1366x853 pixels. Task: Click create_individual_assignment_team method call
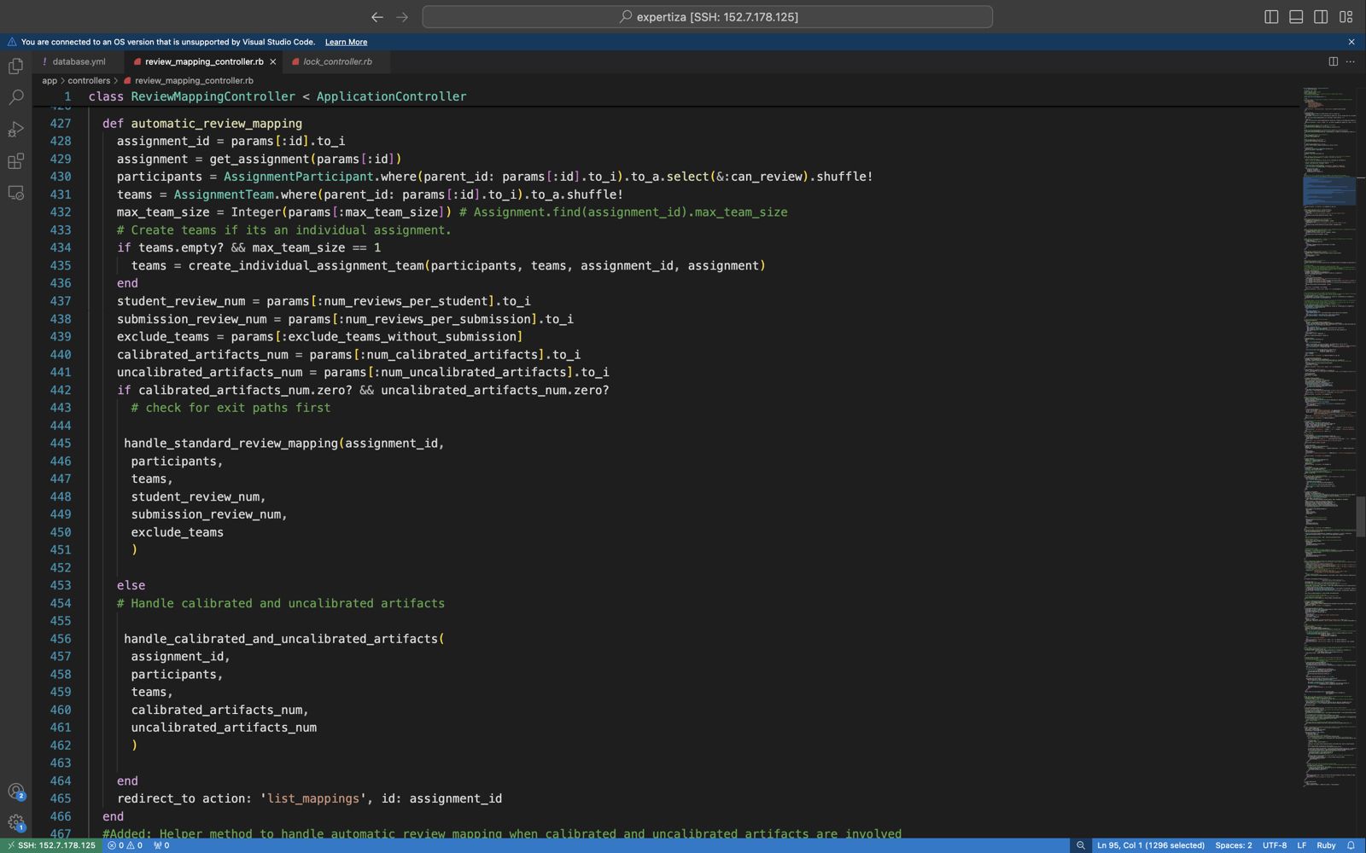point(306,265)
